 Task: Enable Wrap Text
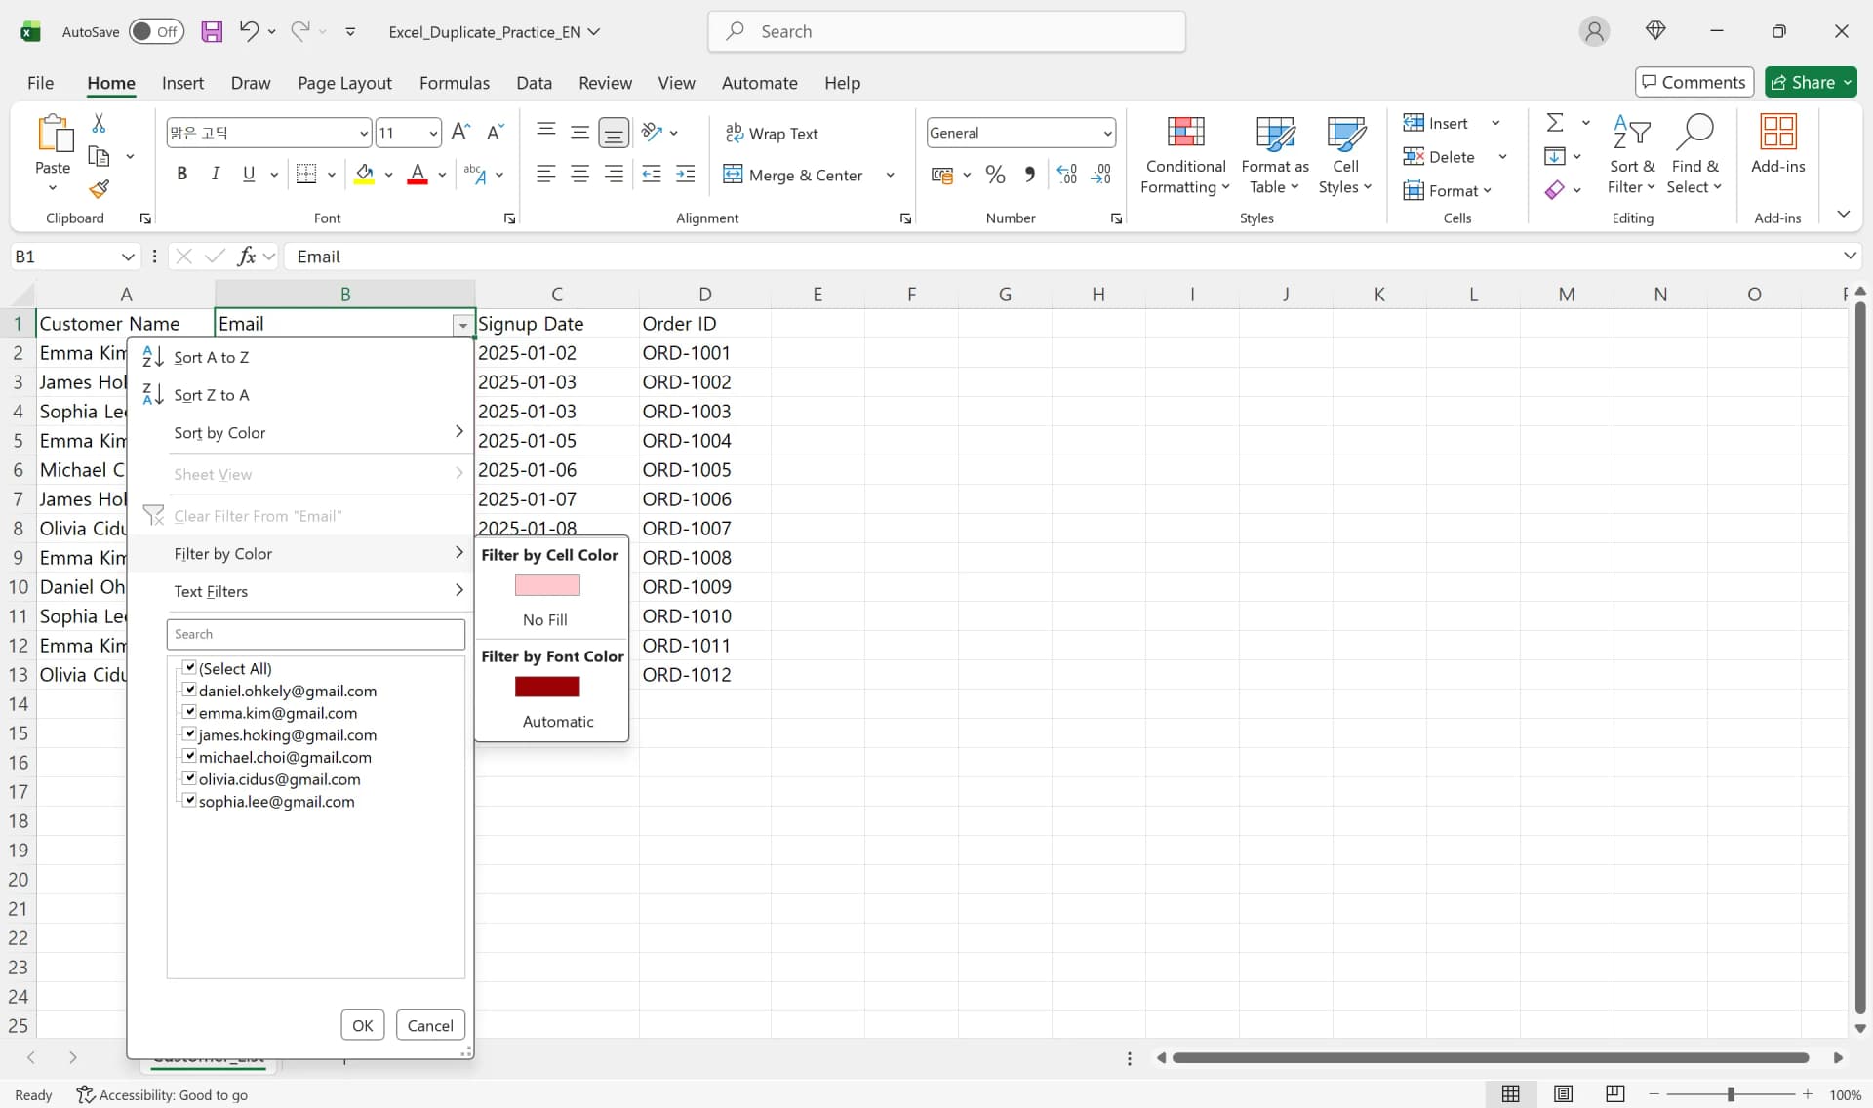coord(773,134)
